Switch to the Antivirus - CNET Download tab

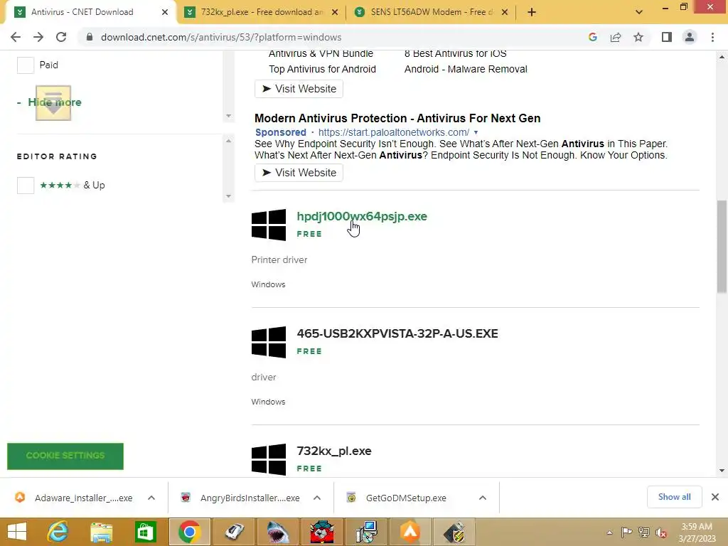tap(82, 12)
